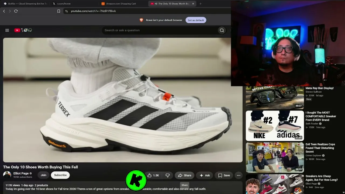Open Sneakers Are Cheap Again thumbnail

(275, 184)
